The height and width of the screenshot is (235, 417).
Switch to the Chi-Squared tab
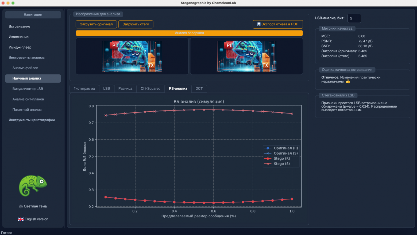(x=150, y=89)
